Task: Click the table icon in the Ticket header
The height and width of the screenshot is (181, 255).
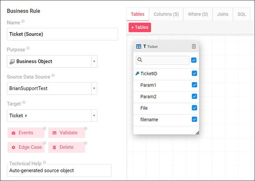Action: (138, 47)
